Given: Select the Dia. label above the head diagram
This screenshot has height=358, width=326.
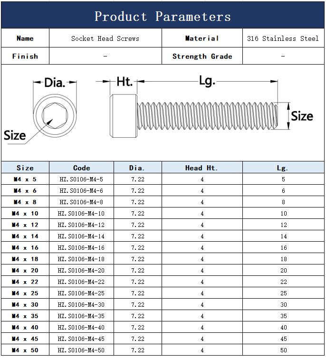Looking at the screenshot, I should (54, 83).
